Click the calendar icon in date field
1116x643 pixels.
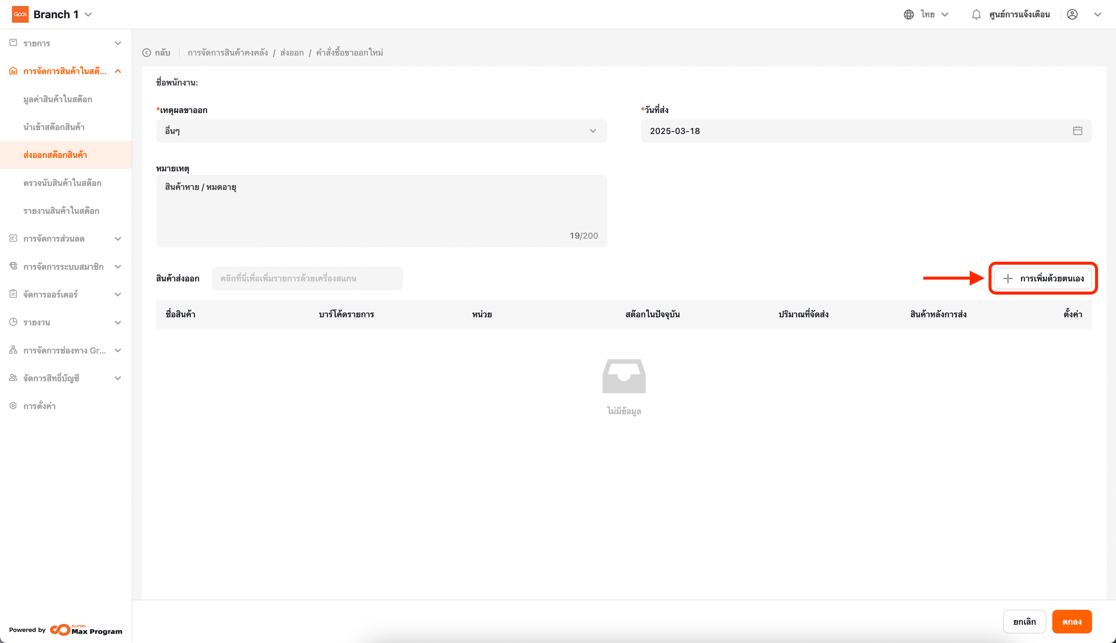point(1077,131)
